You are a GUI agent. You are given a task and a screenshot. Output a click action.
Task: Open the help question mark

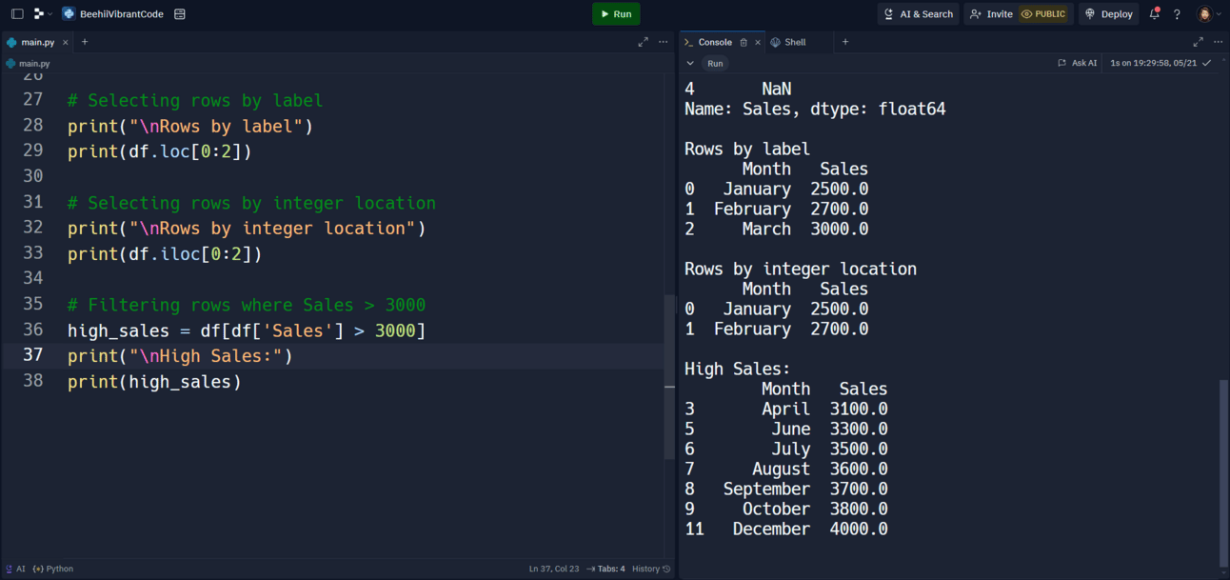point(1177,14)
